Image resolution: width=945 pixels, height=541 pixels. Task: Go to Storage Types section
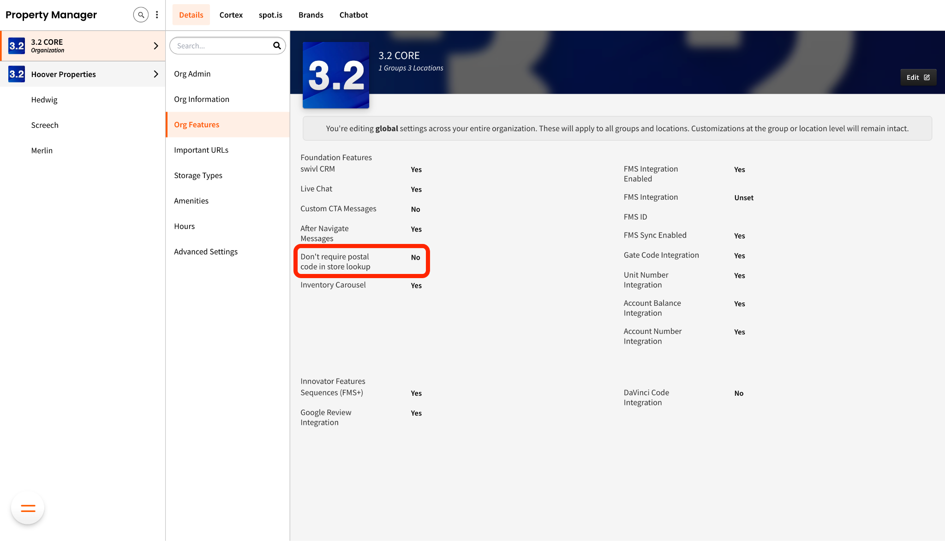[198, 175]
